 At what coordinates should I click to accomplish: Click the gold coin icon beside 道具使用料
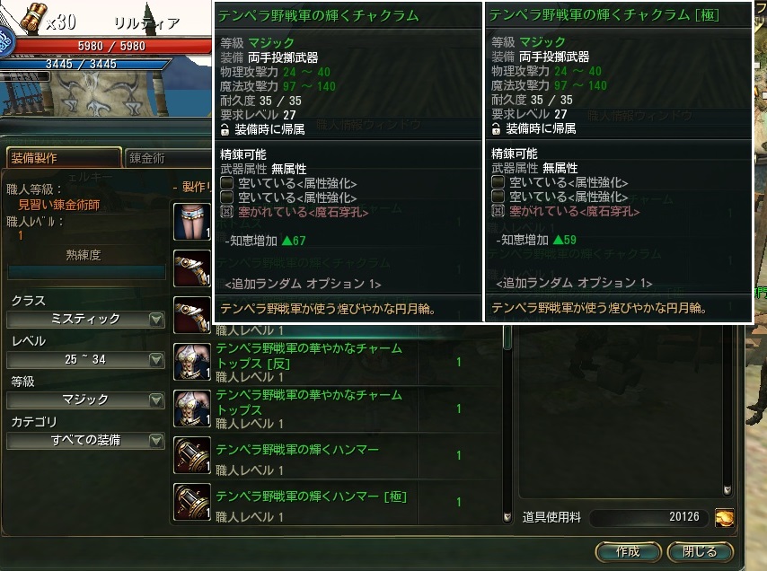[724, 517]
